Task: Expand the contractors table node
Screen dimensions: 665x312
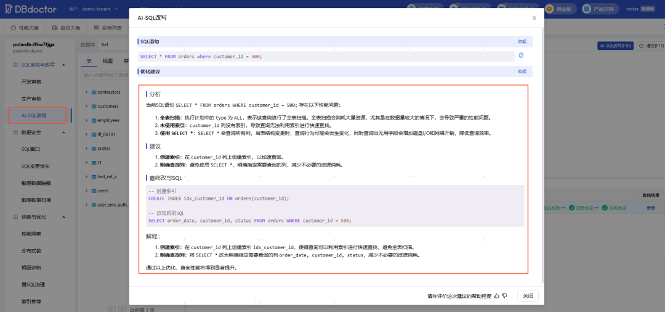Action: [87, 92]
